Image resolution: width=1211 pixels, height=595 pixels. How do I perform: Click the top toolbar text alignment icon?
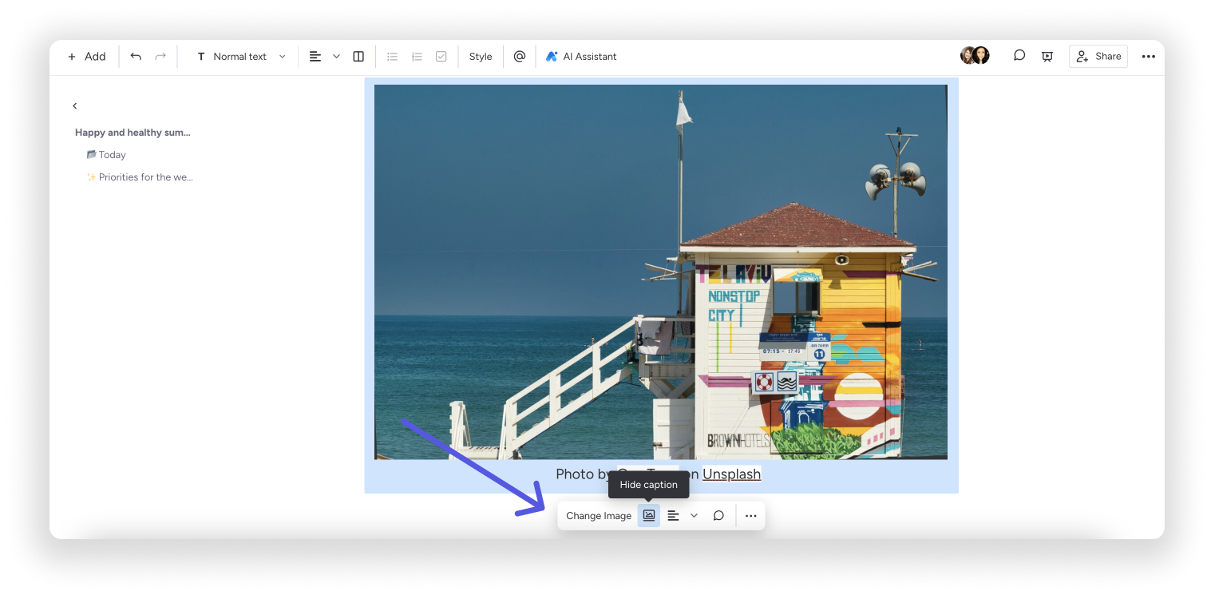(315, 57)
